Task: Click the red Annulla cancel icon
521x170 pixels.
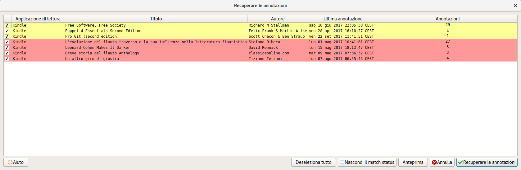Action: pyautogui.click(x=434, y=162)
